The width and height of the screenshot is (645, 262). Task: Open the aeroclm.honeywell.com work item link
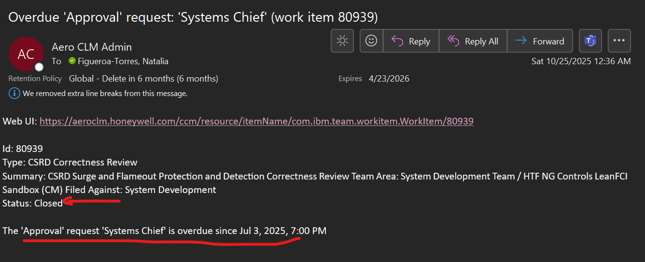click(x=256, y=121)
